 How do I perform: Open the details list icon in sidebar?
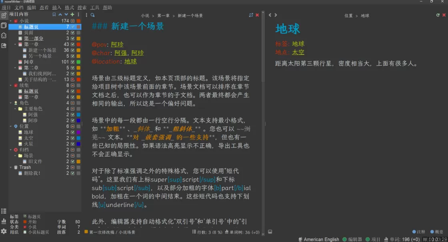pyautogui.click(x=4, y=211)
